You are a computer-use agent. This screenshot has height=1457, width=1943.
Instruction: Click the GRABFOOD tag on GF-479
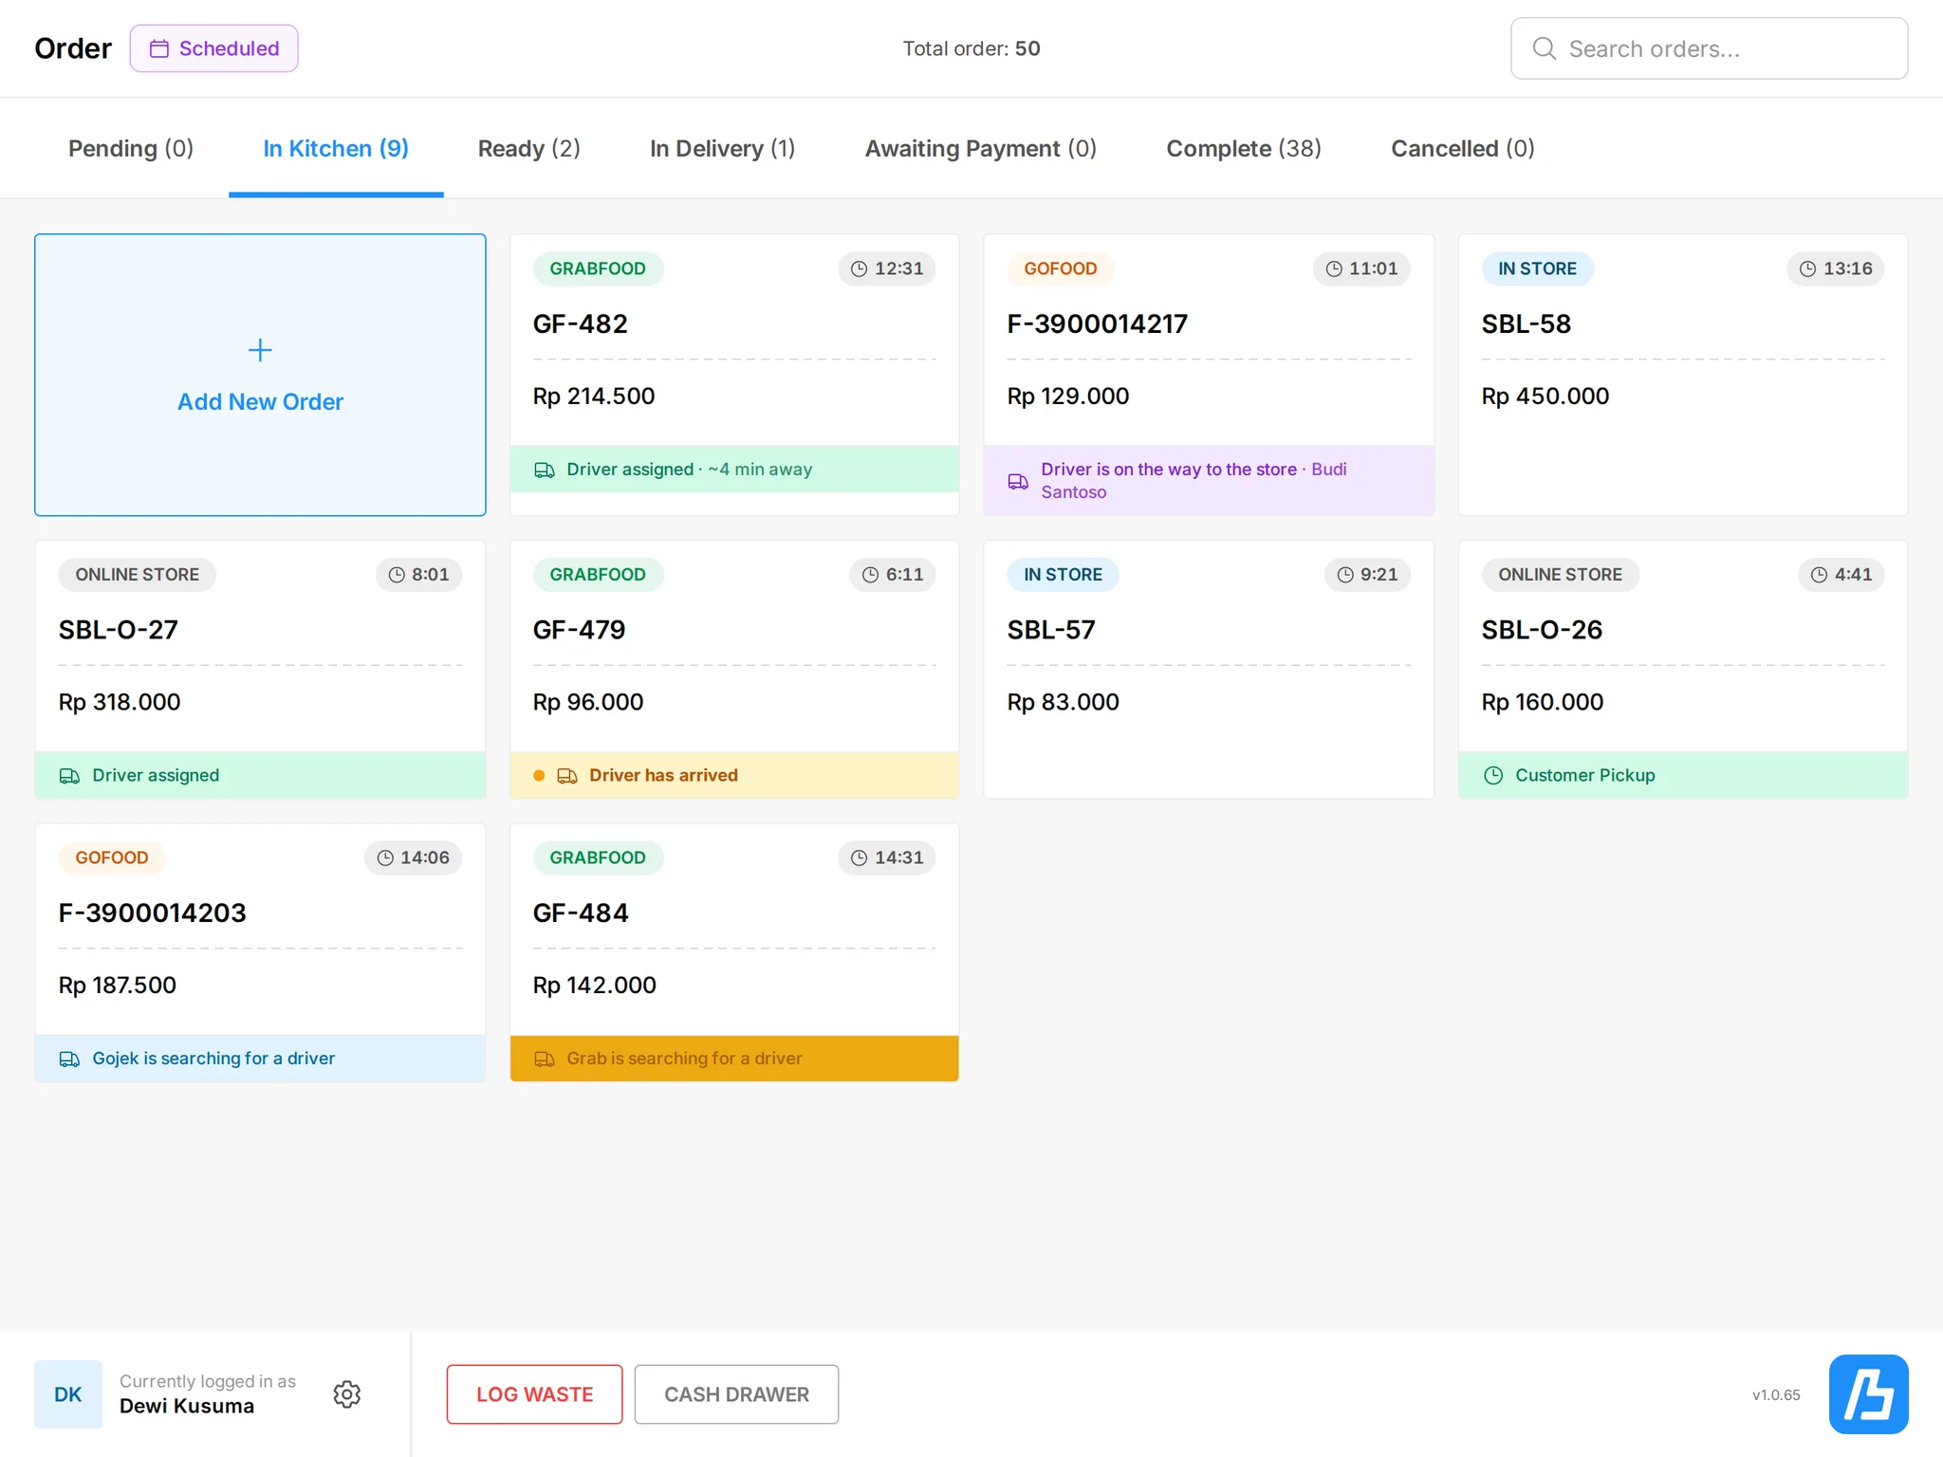coord(598,575)
